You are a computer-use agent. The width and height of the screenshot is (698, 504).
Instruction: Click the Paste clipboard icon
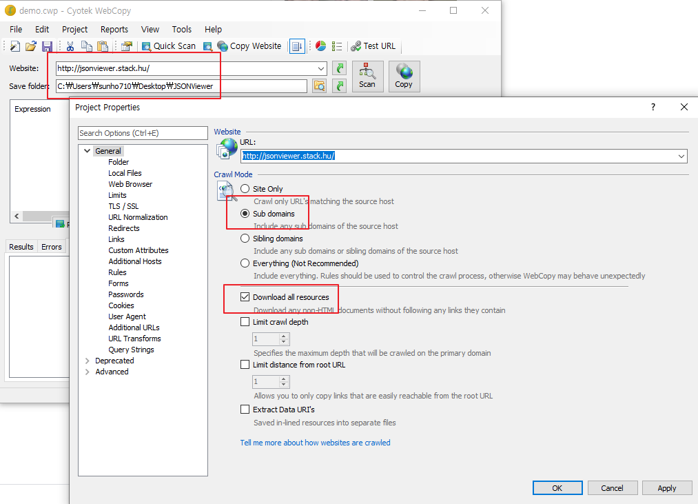click(x=103, y=46)
